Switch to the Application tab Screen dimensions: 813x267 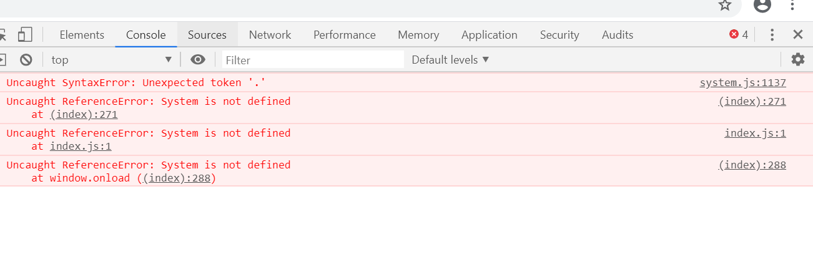(x=489, y=35)
